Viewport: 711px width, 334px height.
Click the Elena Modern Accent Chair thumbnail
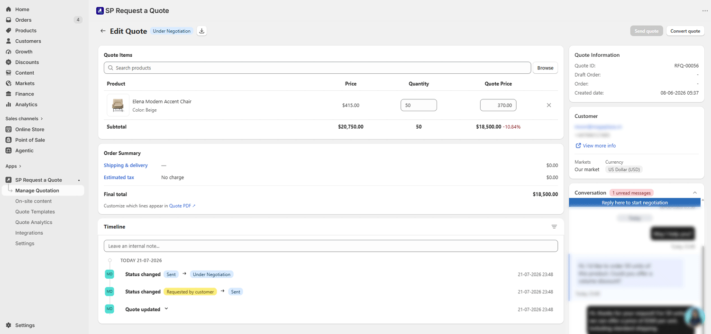118,105
